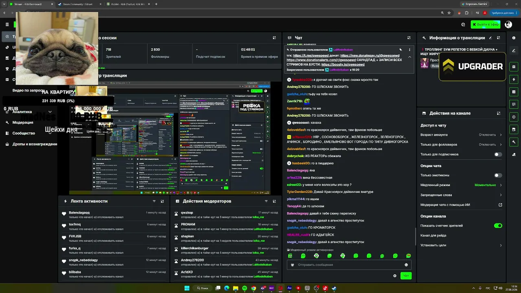Open the donatepay link in pinned message
Image resolution: width=521 pixels, height=293 pixels.
pyautogui.click(x=370, y=55)
